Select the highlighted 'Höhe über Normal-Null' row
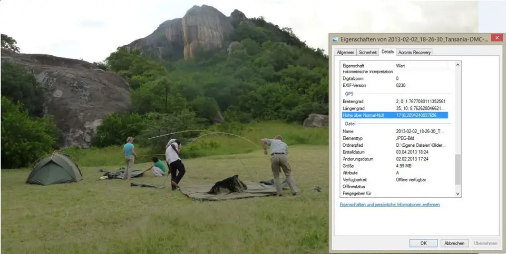506x254 pixels. (395, 115)
